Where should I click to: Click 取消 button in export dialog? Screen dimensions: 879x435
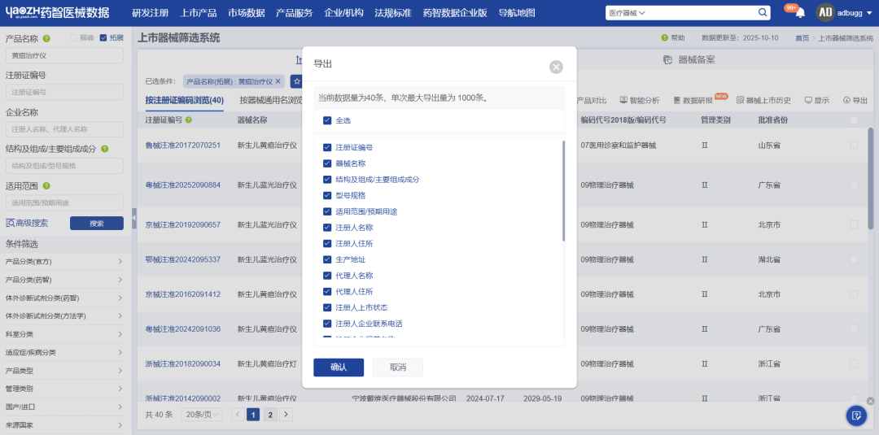click(x=398, y=368)
